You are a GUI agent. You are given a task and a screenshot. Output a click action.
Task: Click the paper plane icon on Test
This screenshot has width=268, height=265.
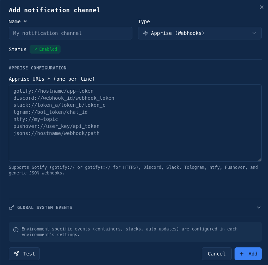[x=16, y=254]
